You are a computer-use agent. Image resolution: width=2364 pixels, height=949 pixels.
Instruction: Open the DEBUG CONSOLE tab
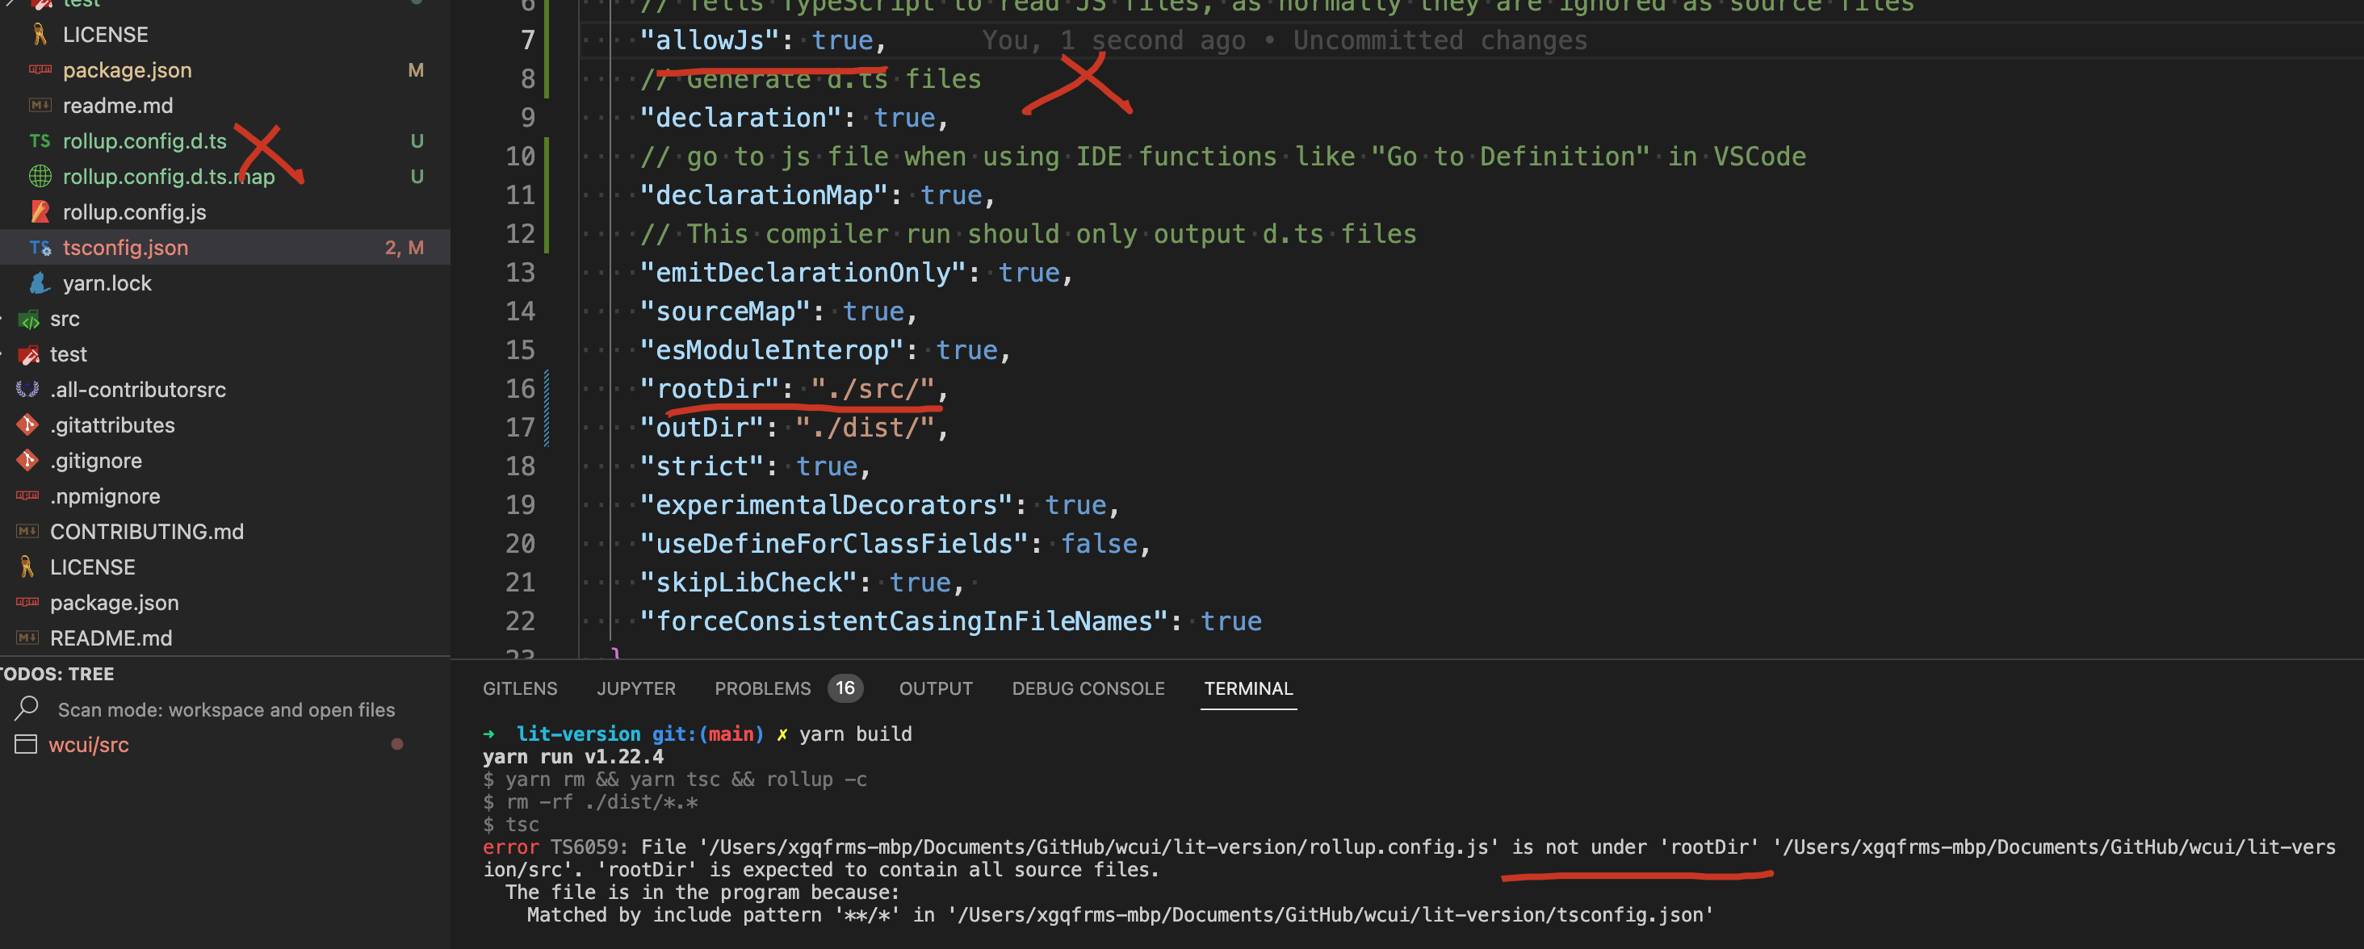(1088, 688)
